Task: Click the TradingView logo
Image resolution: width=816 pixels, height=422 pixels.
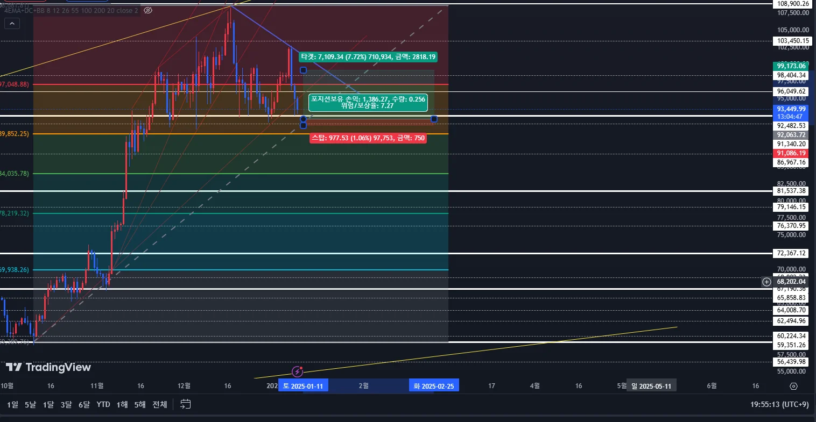Action: 48,367
